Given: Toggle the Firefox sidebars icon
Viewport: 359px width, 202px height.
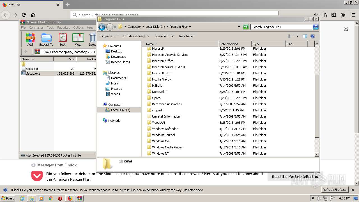Looking at the screenshot, I should tap(334, 15).
